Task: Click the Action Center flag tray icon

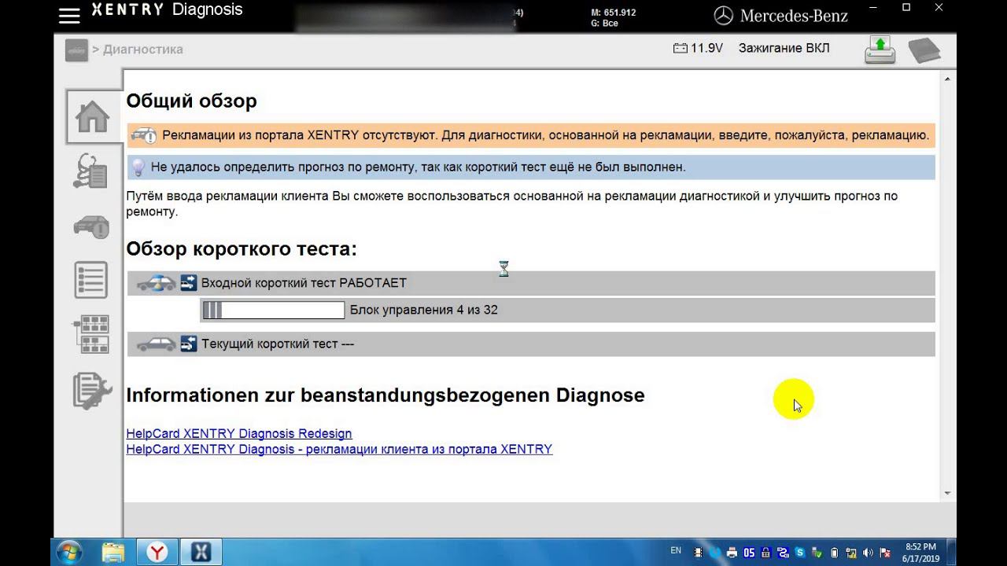Action: (885, 553)
